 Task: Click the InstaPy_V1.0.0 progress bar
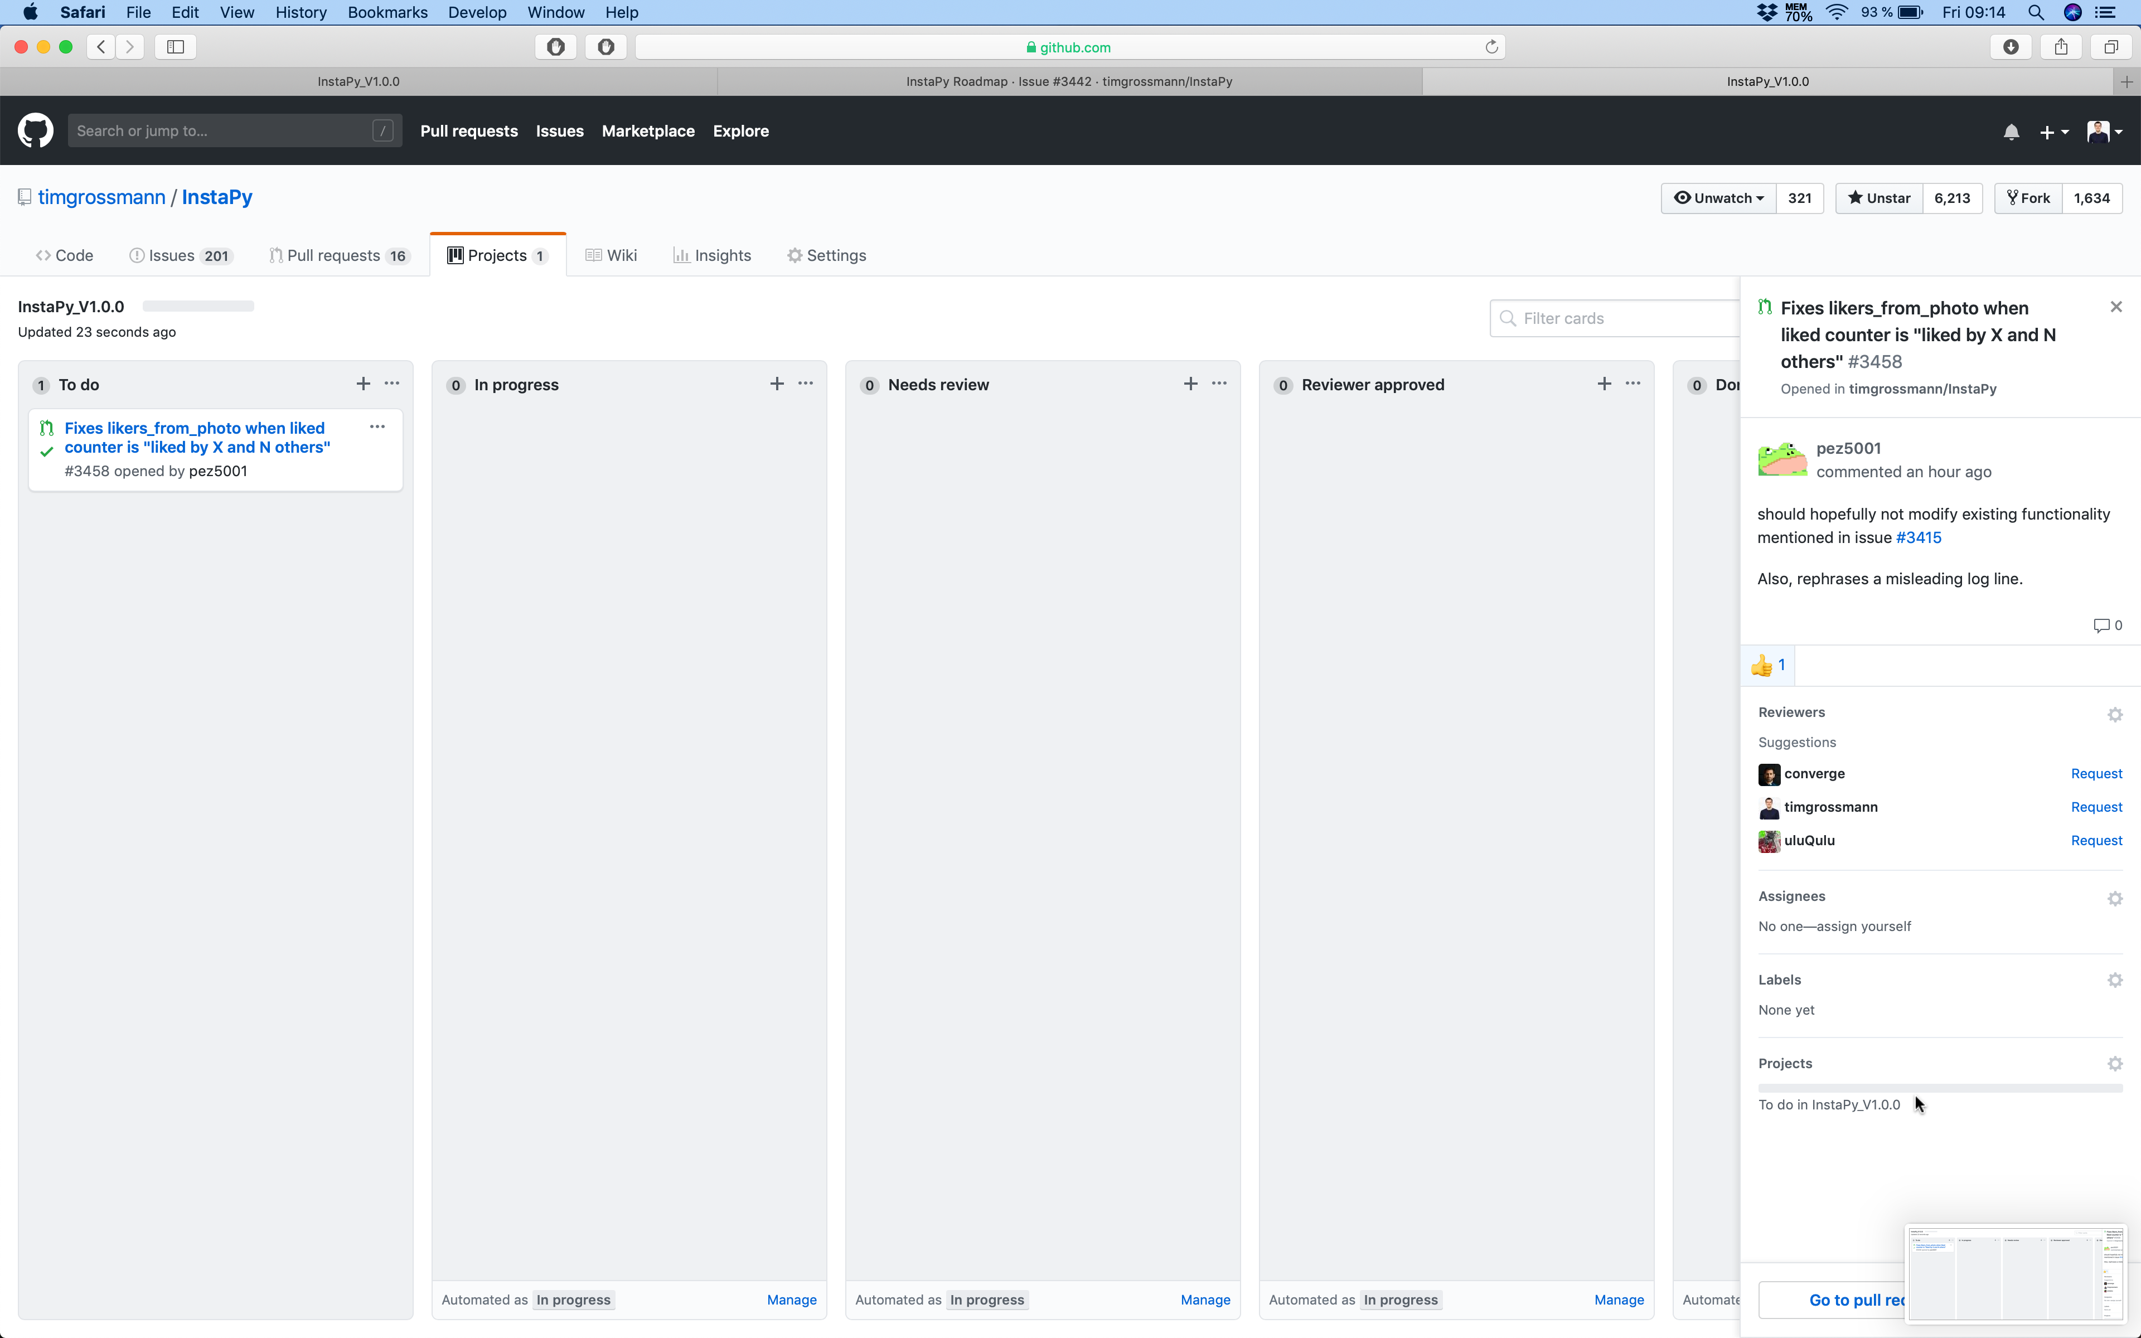[x=197, y=306]
